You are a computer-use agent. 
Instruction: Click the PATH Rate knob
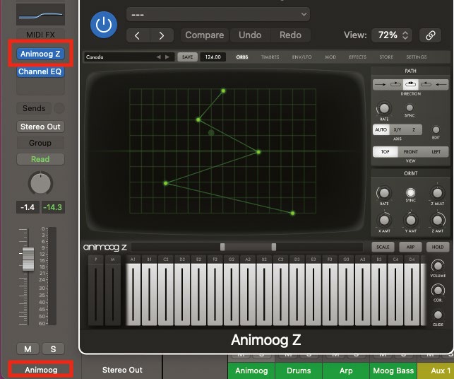[x=384, y=108]
